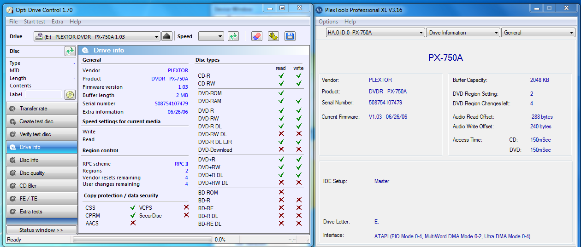
Task: Click the DVD Region Setting value 2
Action: coord(532,94)
